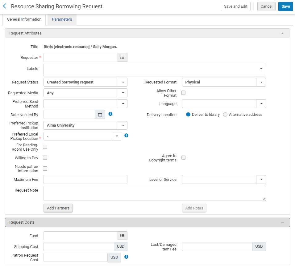Cancel the borrowing request

(266, 6)
